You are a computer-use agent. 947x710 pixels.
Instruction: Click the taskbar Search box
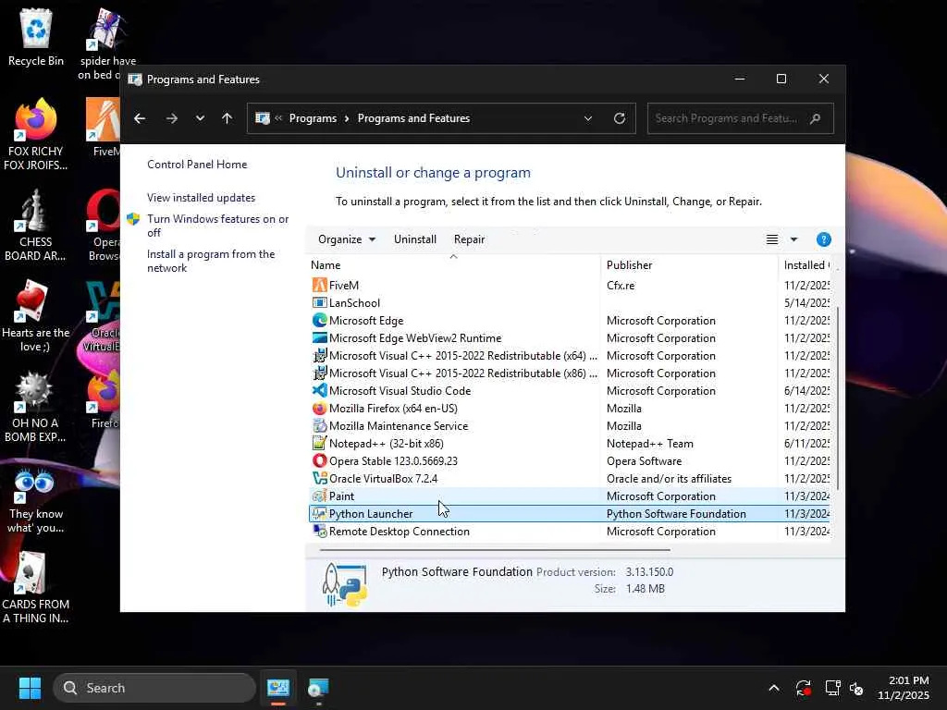(154, 688)
